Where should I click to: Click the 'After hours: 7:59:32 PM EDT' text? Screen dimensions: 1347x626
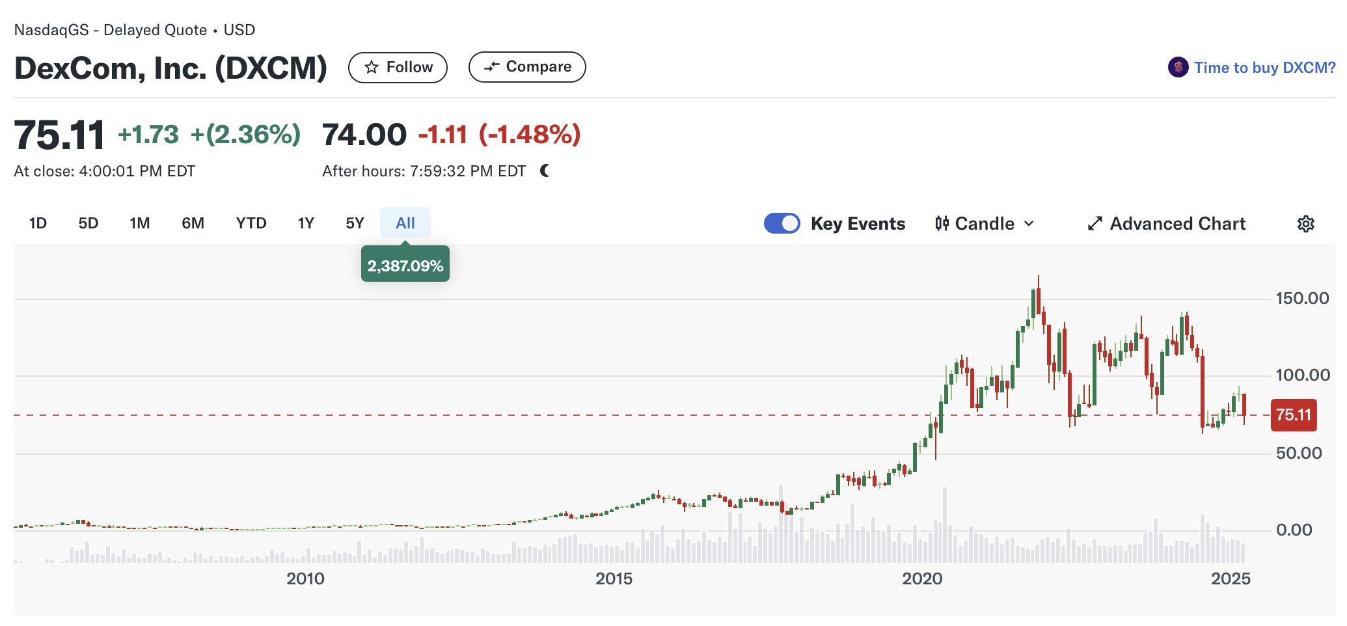pyautogui.click(x=424, y=171)
